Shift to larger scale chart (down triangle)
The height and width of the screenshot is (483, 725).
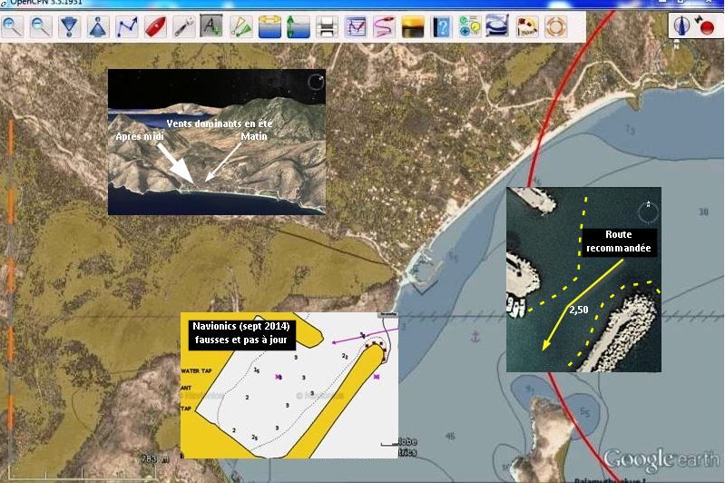click(x=69, y=27)
